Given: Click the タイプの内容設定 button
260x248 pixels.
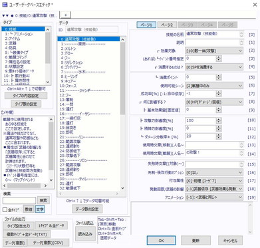Looking at the screenshot, I should [26, 96].
